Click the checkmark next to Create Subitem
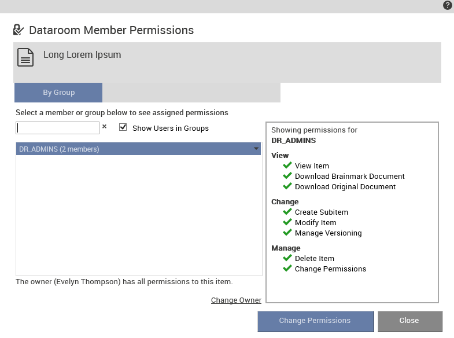Viewport: 454px width, 338px height. coord(287,212)
